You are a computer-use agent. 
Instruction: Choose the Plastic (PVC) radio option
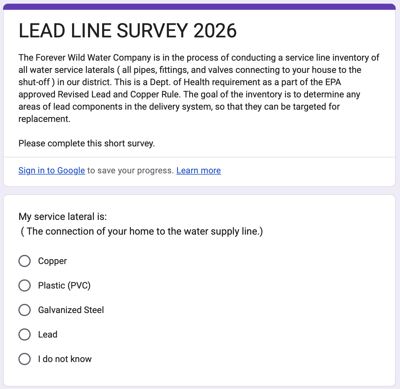click(x=25, y=285)
